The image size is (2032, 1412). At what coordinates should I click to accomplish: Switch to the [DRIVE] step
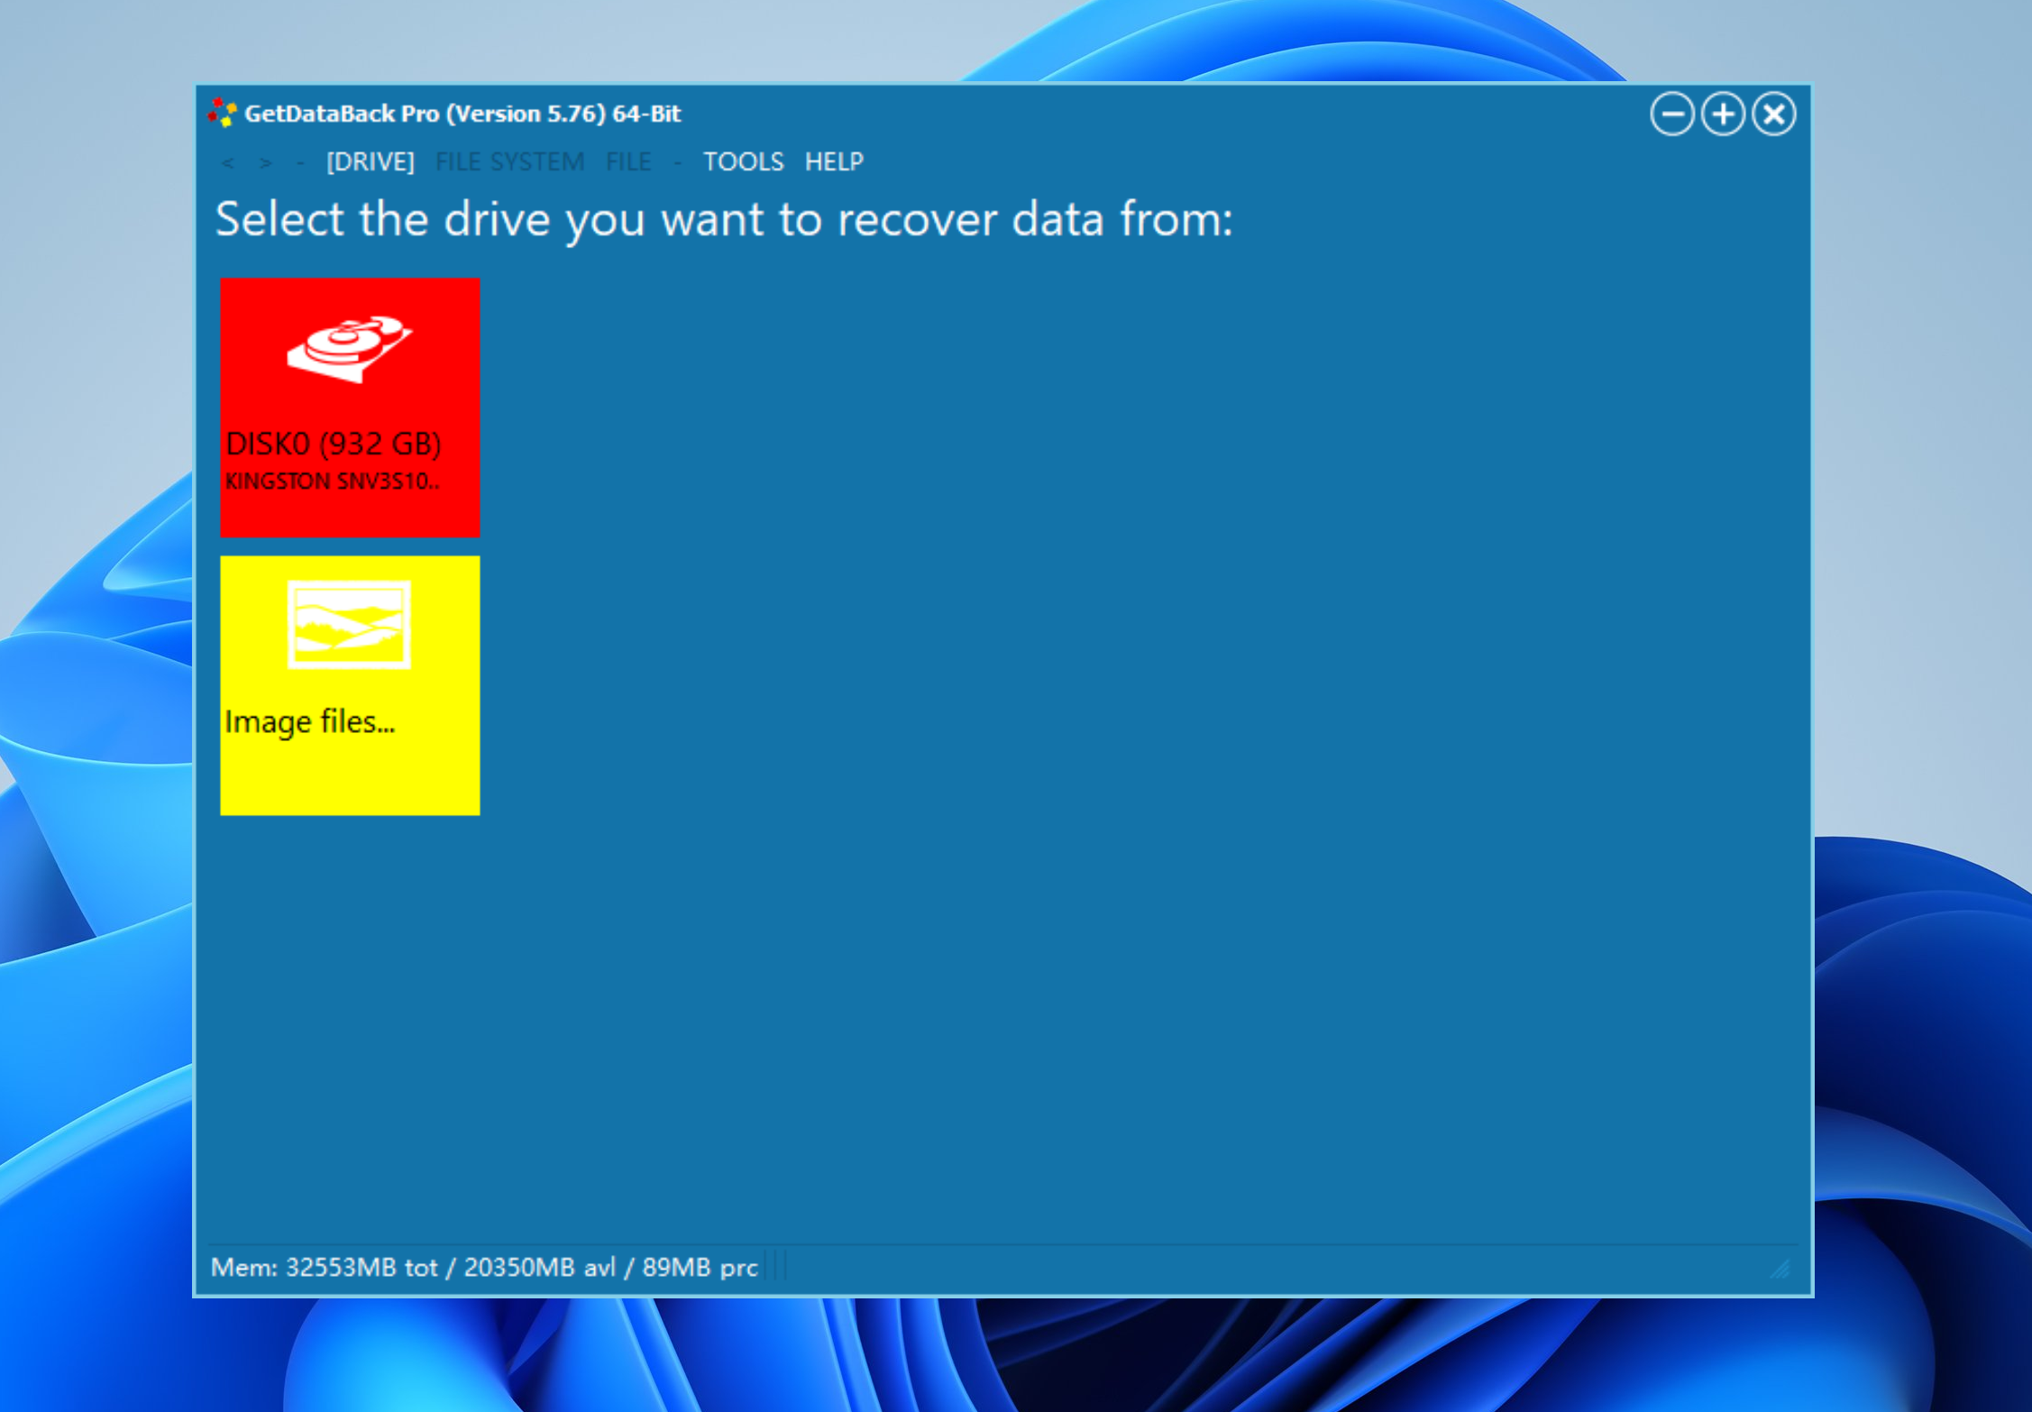point(370,161)
